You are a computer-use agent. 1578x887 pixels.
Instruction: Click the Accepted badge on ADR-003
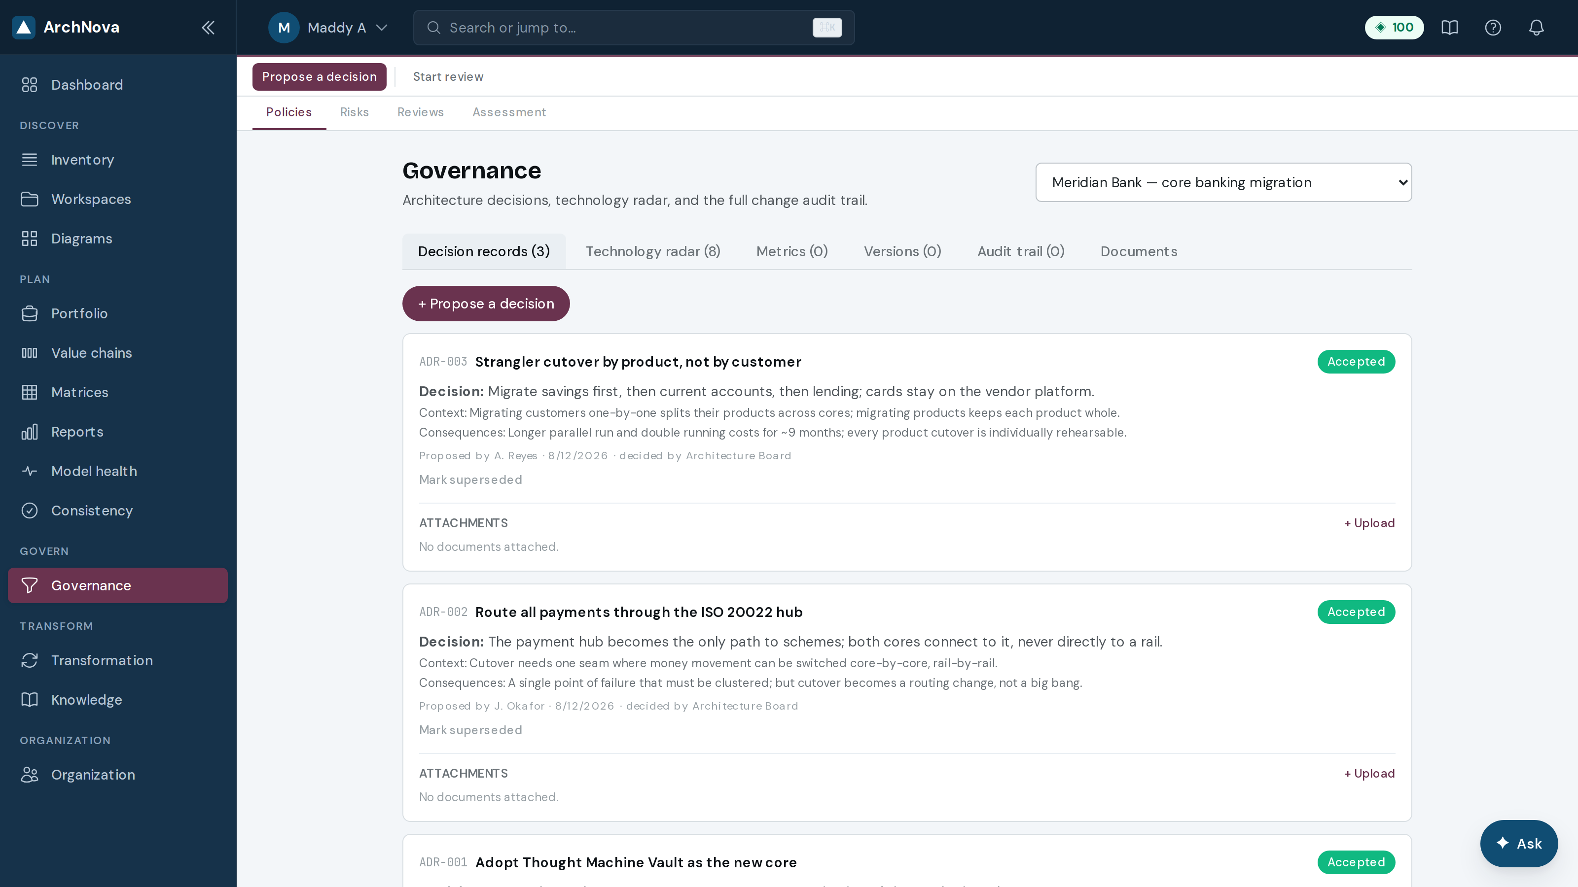[x=1356, y=362]
